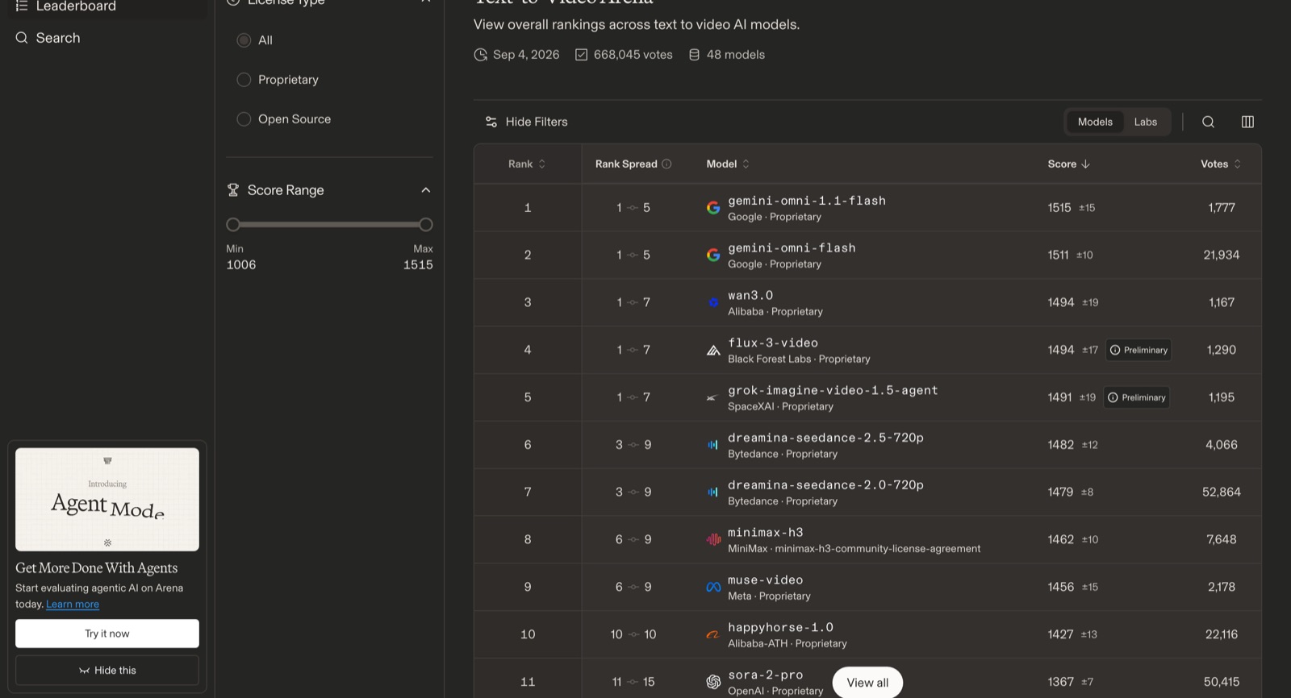Sort by the Model column
Image resolution: width=1291 pixels, height=698 pixels.
click(x=728, y=164)
